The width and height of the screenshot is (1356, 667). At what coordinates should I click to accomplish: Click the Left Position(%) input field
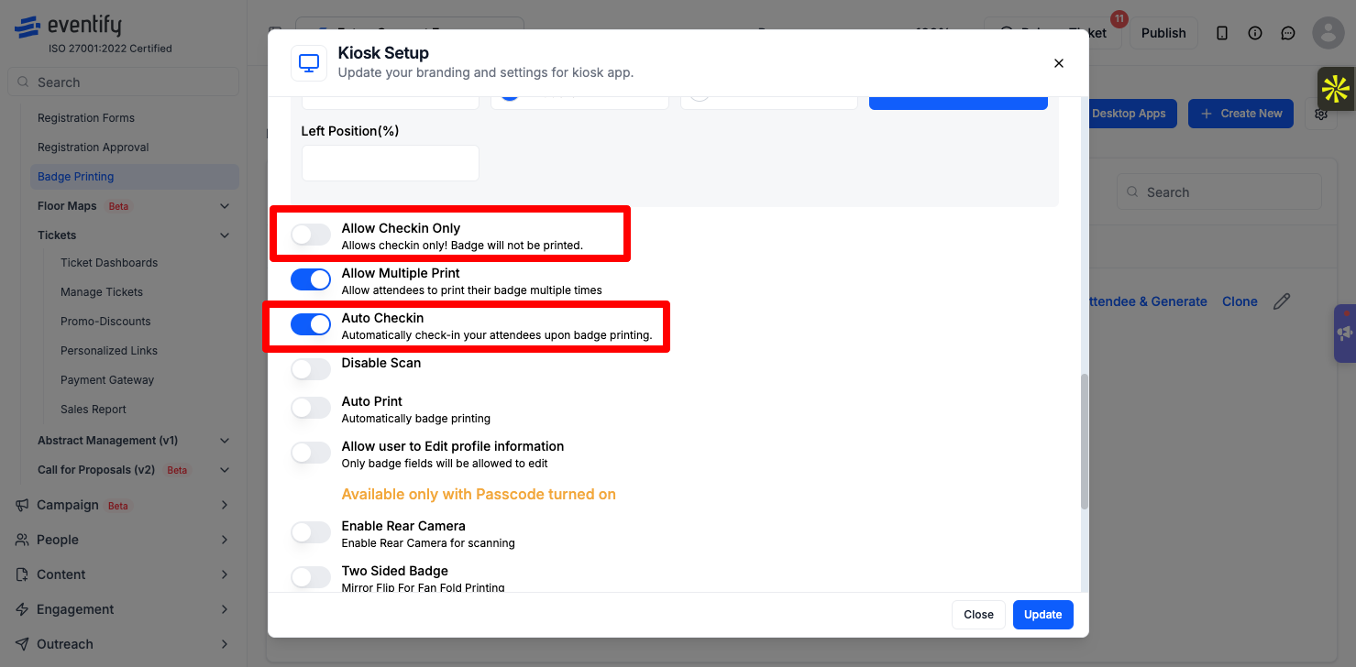point(391,163)
